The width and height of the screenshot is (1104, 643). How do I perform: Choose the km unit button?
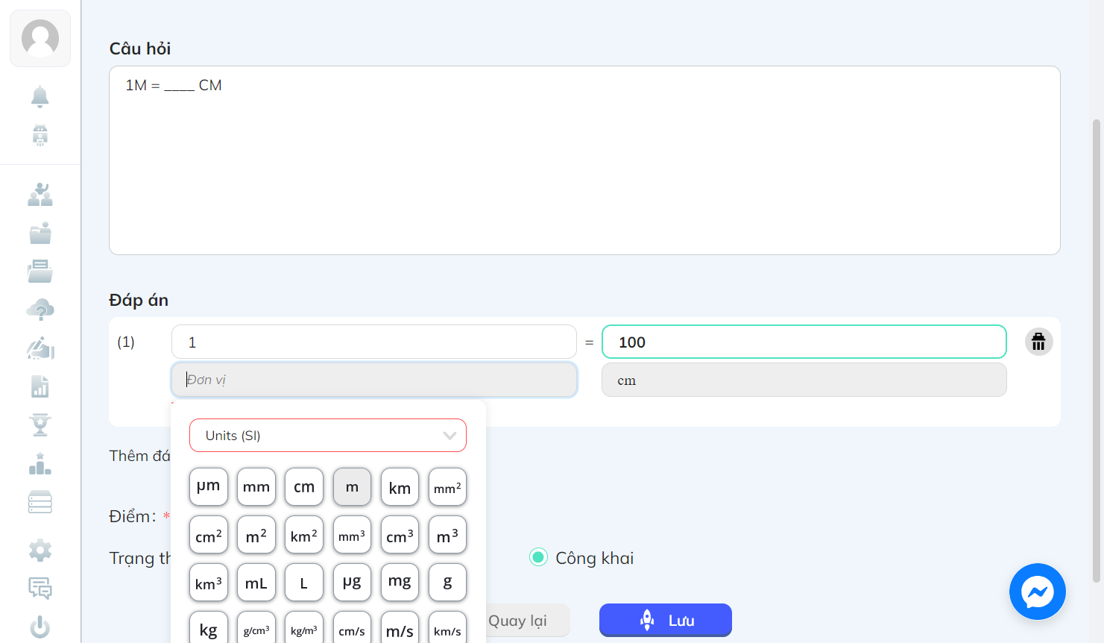400,486
